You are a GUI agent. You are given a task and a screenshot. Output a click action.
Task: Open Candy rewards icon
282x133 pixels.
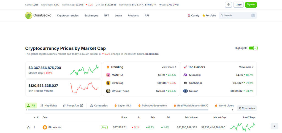tap(189, 16)
